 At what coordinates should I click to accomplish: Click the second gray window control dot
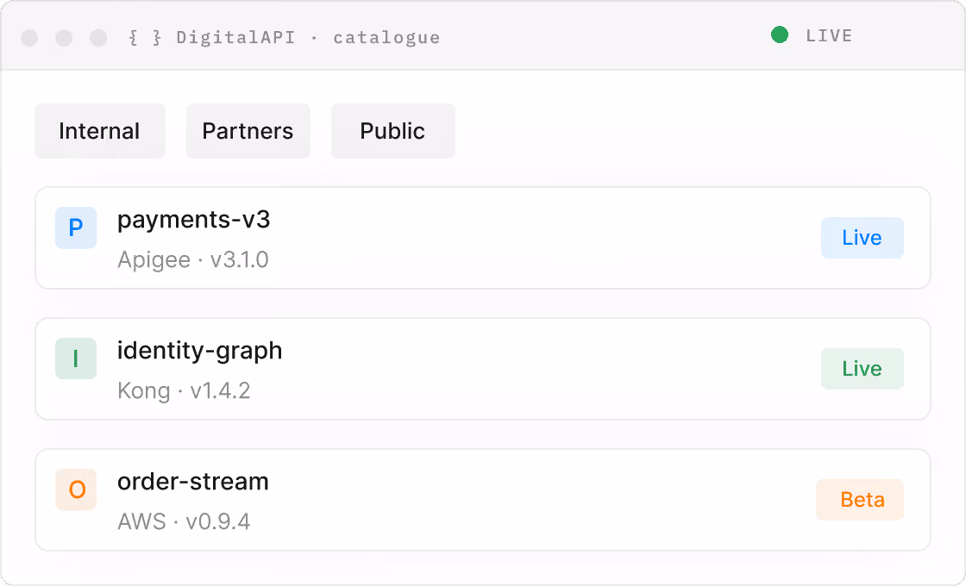pos(64,38)
